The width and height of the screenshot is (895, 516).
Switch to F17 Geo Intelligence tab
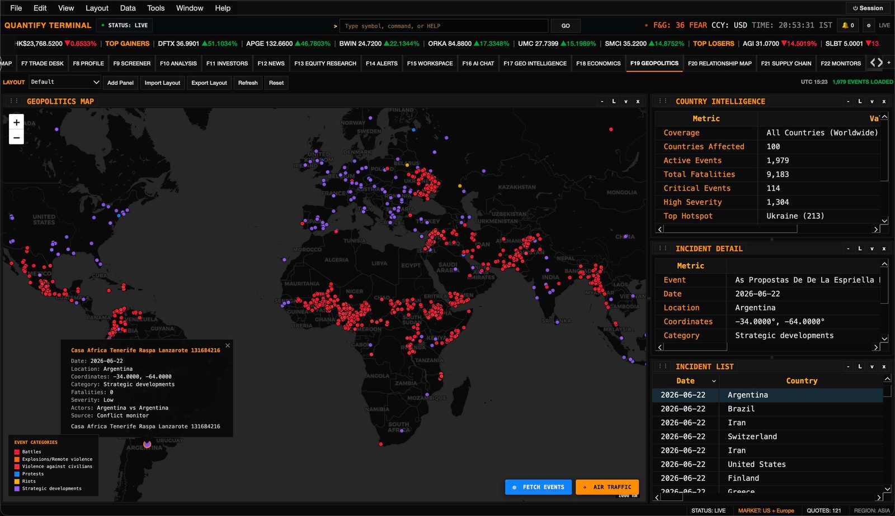(535, 63)
